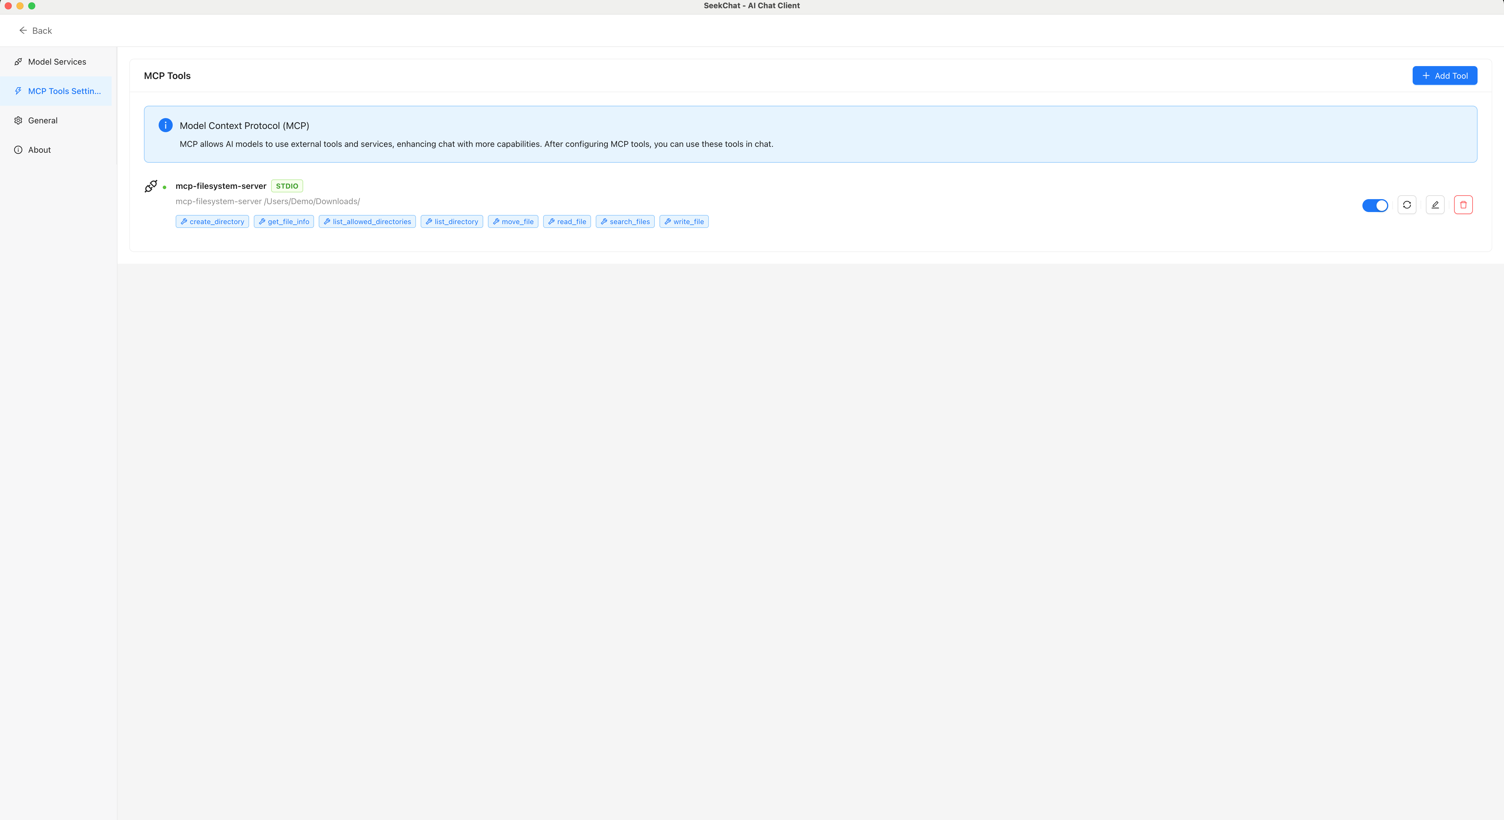The height and width of the screenshot is (820, 1504).
Task: Edit the mcp-filesystem-server configuration
Action: [1435, 205]
